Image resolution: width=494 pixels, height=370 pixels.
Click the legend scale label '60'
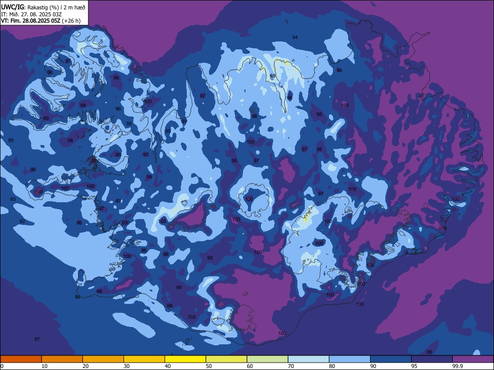click(x=250, y=366)
